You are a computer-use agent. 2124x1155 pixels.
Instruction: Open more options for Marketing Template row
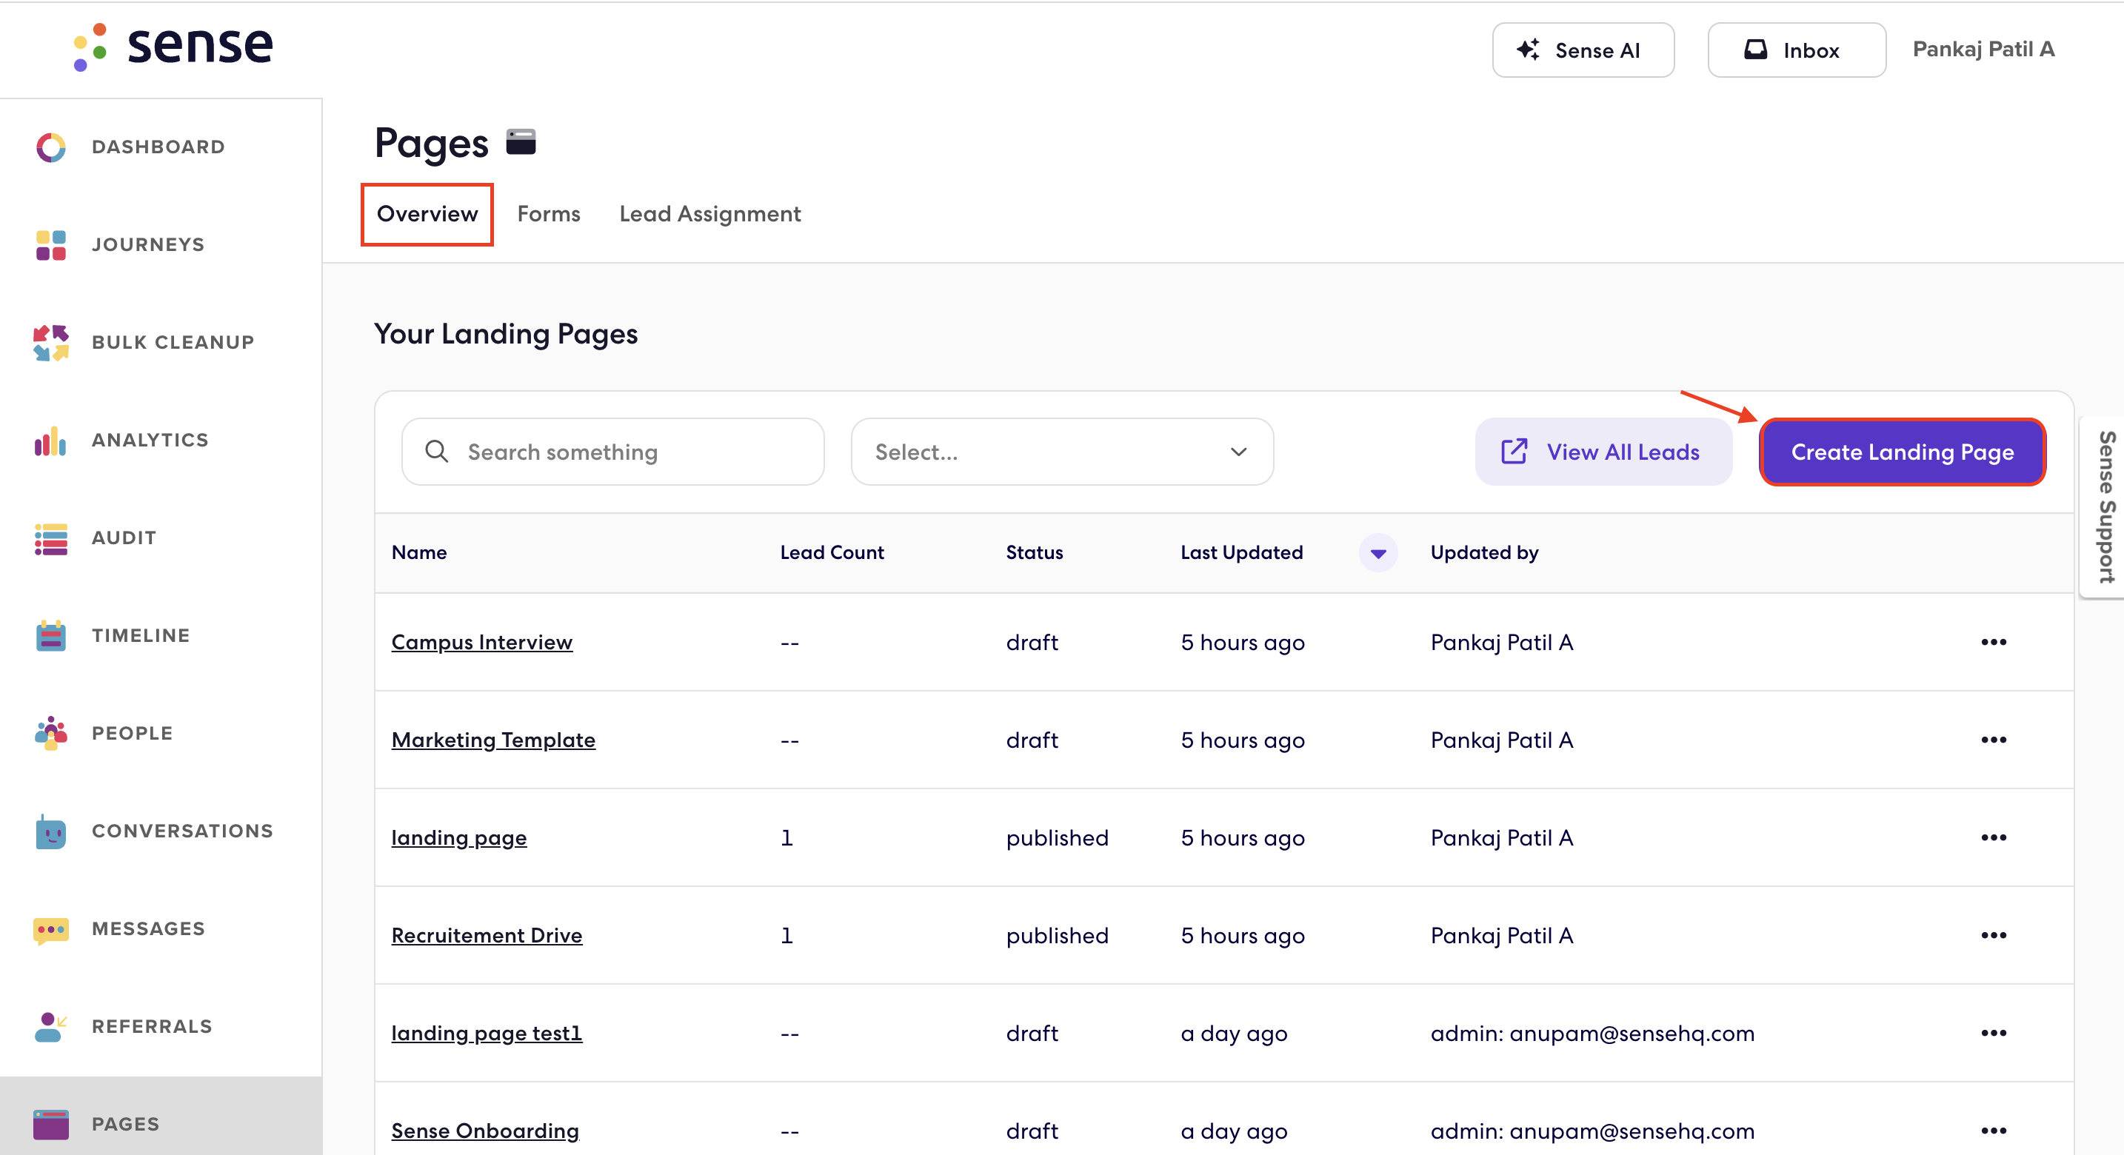coord(1993,740)
